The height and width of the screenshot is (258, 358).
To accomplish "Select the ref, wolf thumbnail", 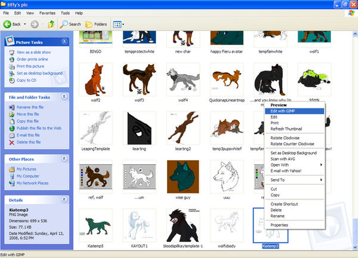I will coord(95,176).
